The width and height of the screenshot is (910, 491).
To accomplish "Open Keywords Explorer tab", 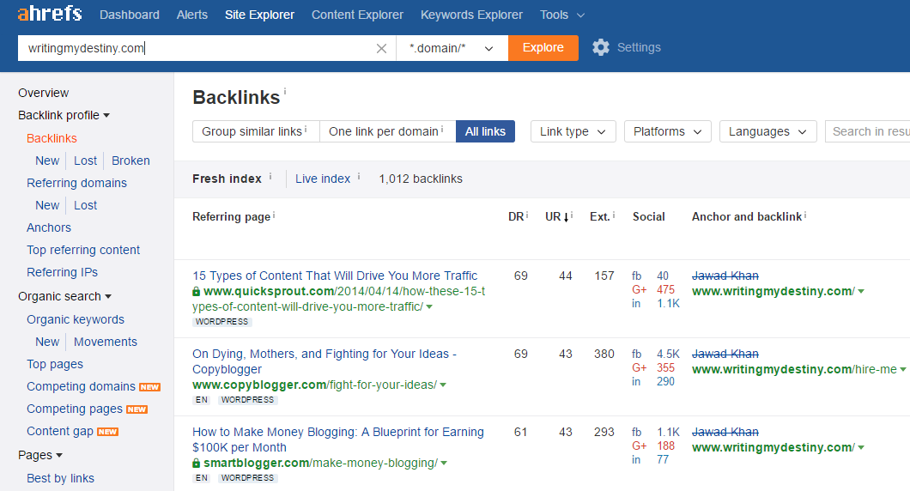I will pos(471,15).
